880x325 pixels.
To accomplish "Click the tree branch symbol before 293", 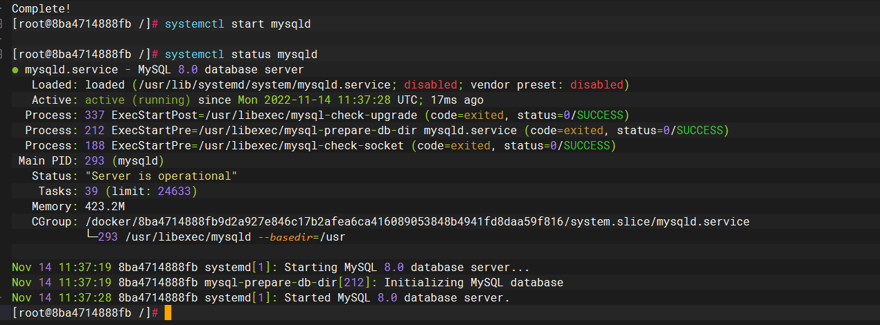I will tap(91, 236).
